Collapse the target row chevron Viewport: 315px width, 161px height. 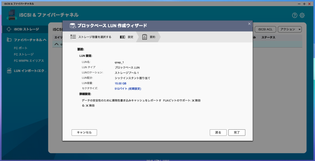point(56,44)
